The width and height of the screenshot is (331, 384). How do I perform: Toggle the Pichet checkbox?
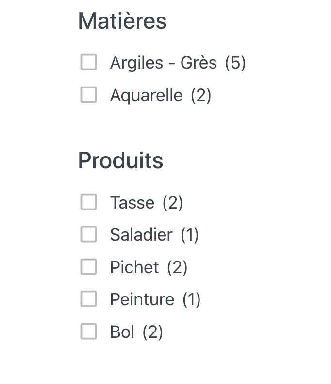[88, 266]
